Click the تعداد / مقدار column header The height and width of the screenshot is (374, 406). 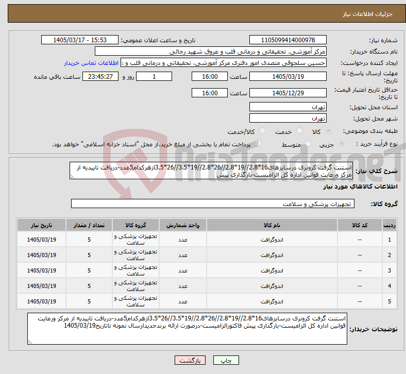[89, 225]
